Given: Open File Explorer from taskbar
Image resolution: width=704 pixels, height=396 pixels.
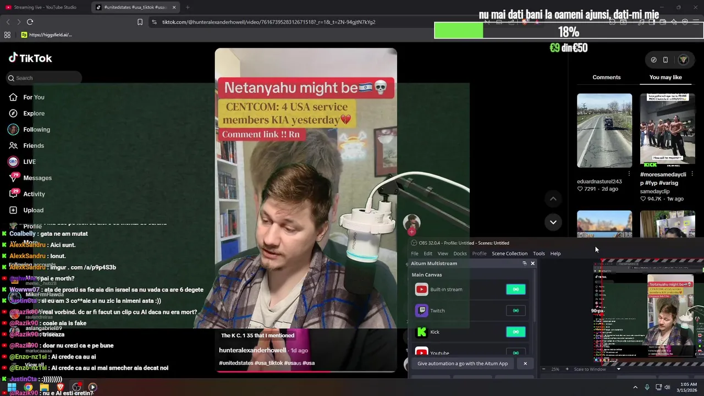Looking at the screenshot, I should point(44,387).
